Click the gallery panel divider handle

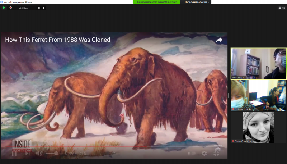(229, 95)
